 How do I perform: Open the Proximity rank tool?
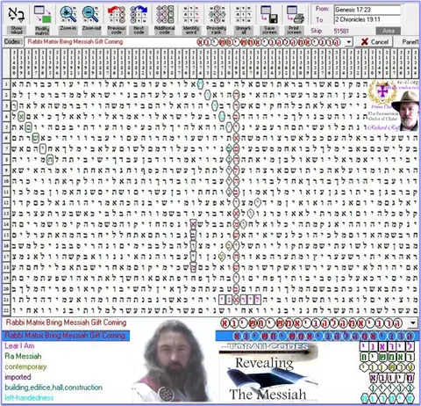click(x=217, y=19)
